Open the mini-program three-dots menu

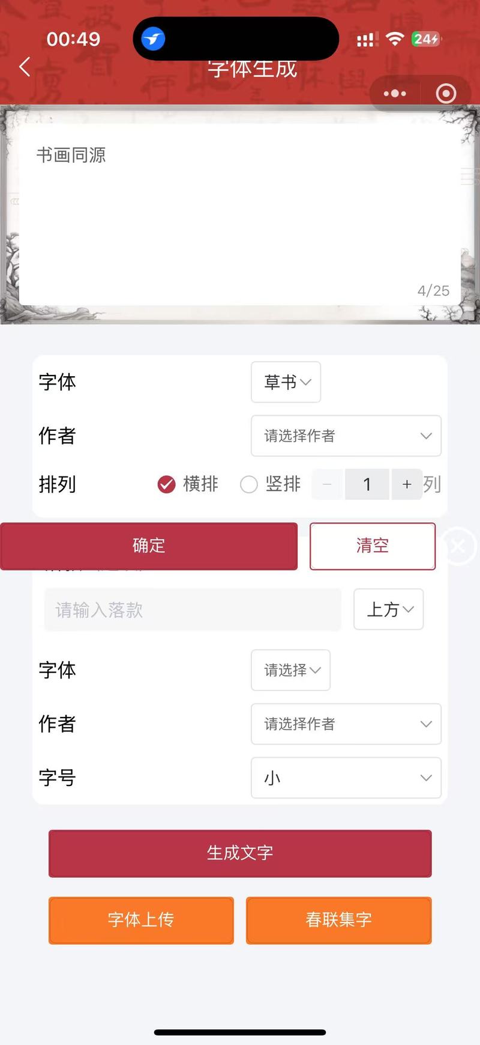pos(395,94)
